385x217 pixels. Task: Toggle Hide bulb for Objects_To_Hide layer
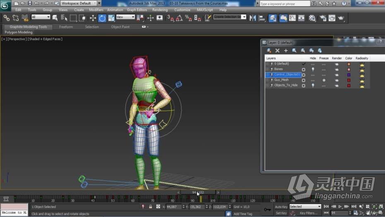(313, 85)
